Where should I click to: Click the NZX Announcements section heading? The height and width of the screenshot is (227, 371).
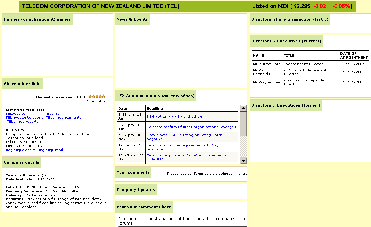[x=155, y=96]
